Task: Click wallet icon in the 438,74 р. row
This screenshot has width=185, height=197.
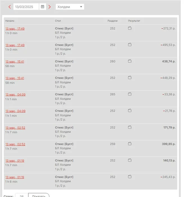Action: click(130, 61)
